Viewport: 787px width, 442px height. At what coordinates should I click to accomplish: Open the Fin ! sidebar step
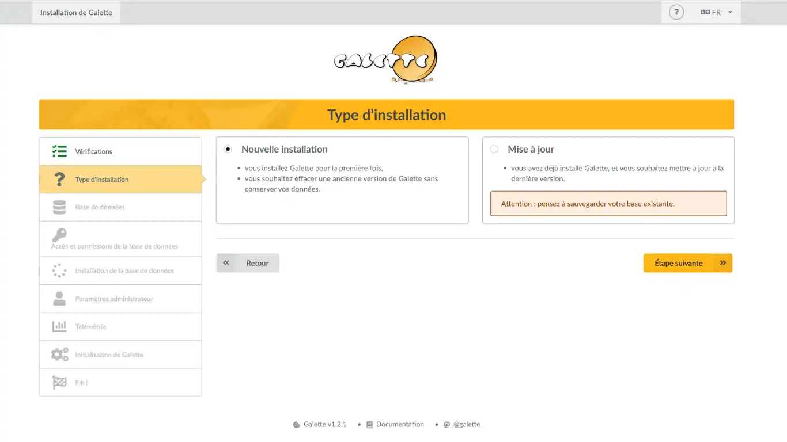[x=120, y=382]
